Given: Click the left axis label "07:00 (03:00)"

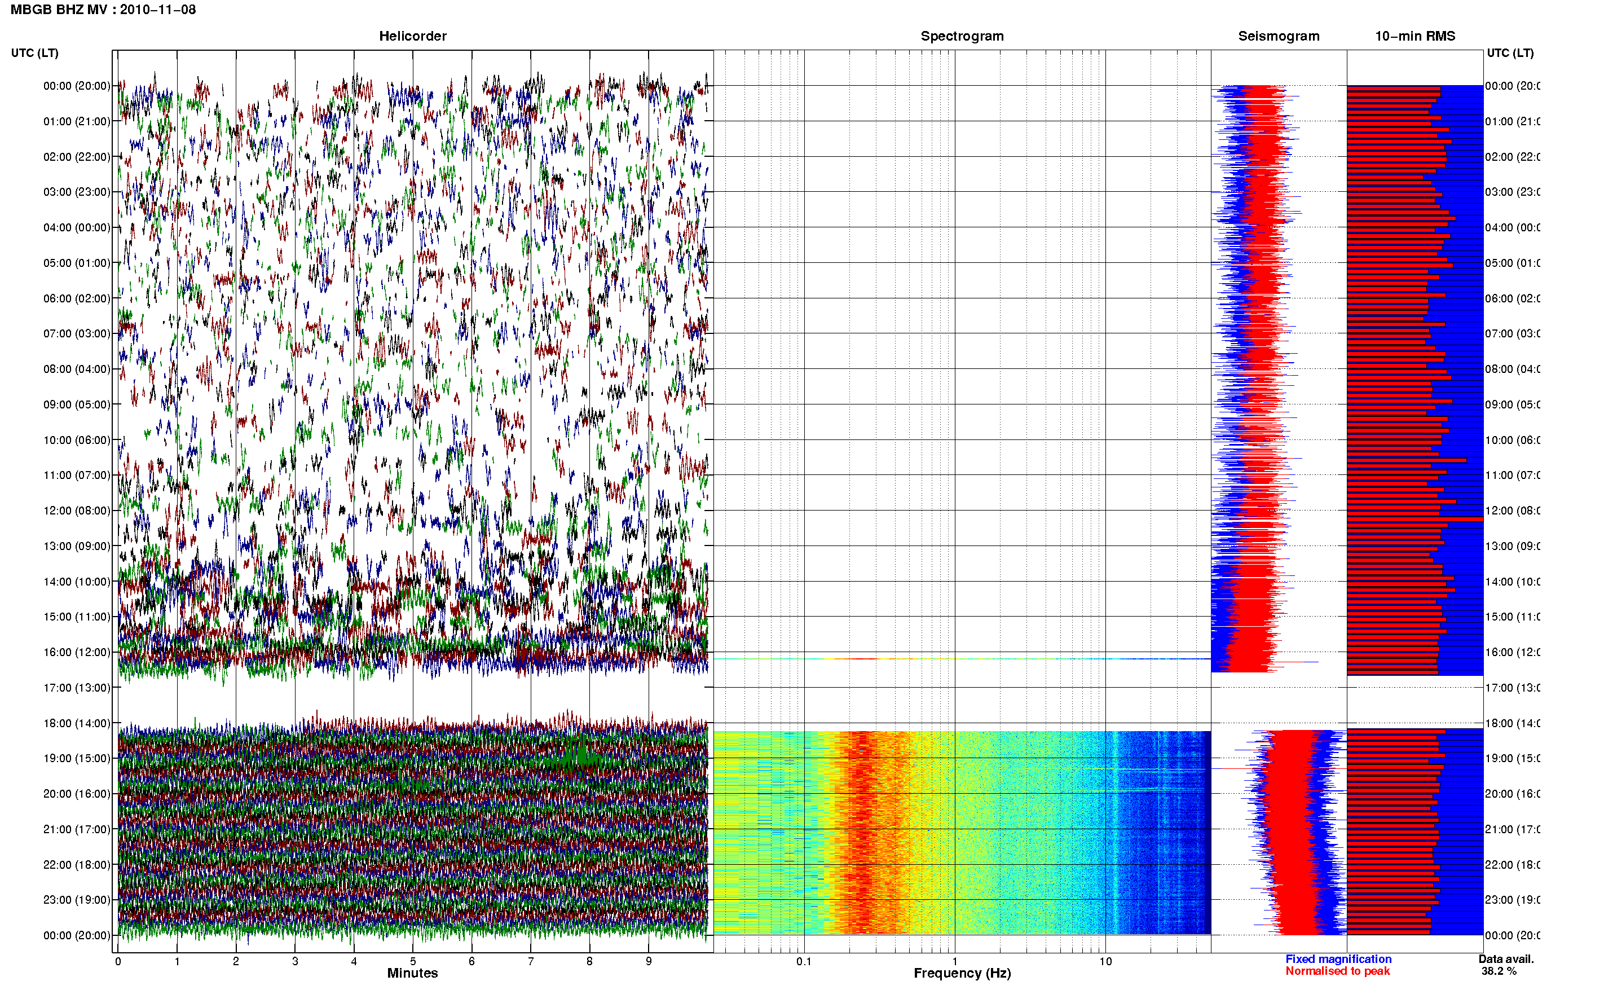Looking at the screenshot, I should 77,333.
